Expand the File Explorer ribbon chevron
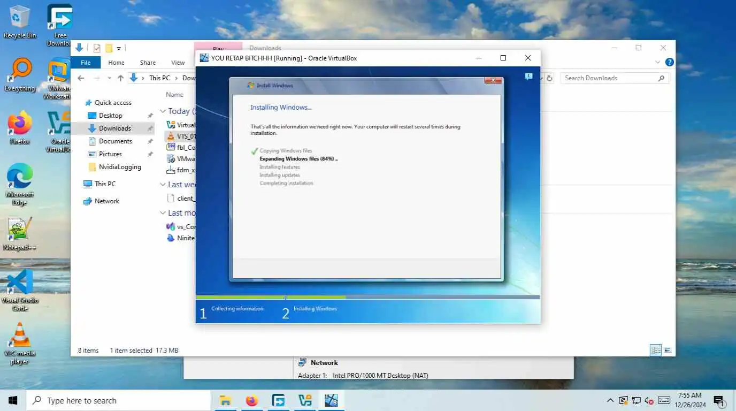Viewport: 736px width, 411px height. pyautogui.click(x=658, y=62)
